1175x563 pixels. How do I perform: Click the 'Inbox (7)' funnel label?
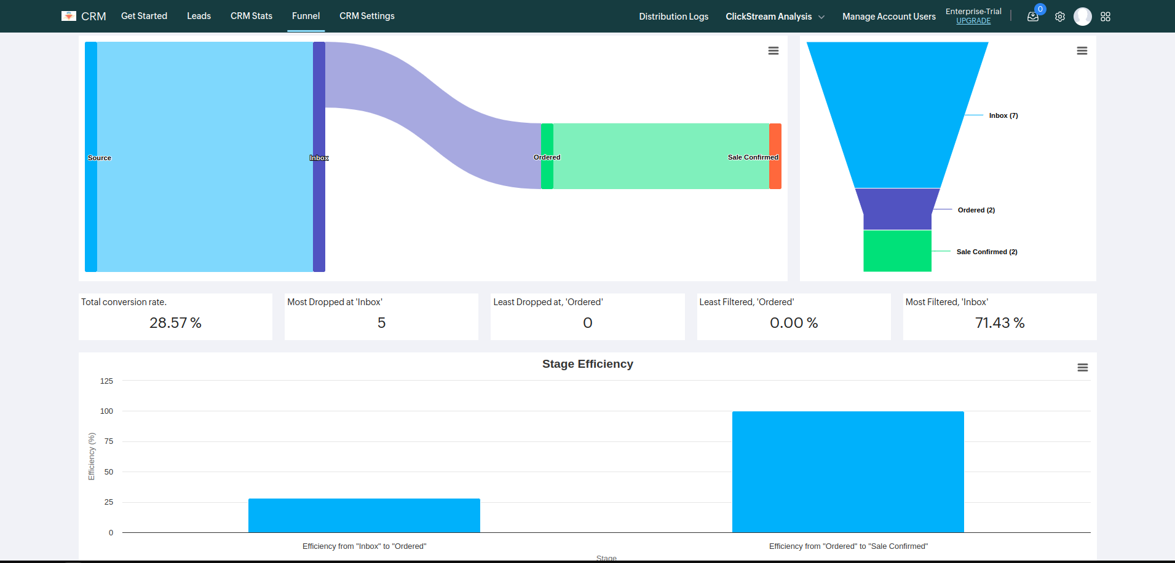(x=1003, y=115)
